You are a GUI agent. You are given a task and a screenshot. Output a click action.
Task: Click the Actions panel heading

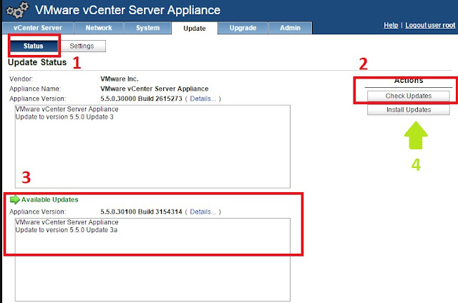pyautogui.click(x=409, y=81)
